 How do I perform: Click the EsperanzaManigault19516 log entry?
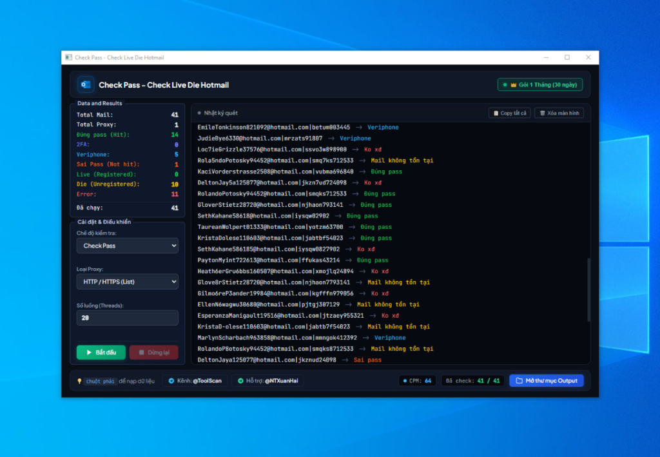click(298, 316)
